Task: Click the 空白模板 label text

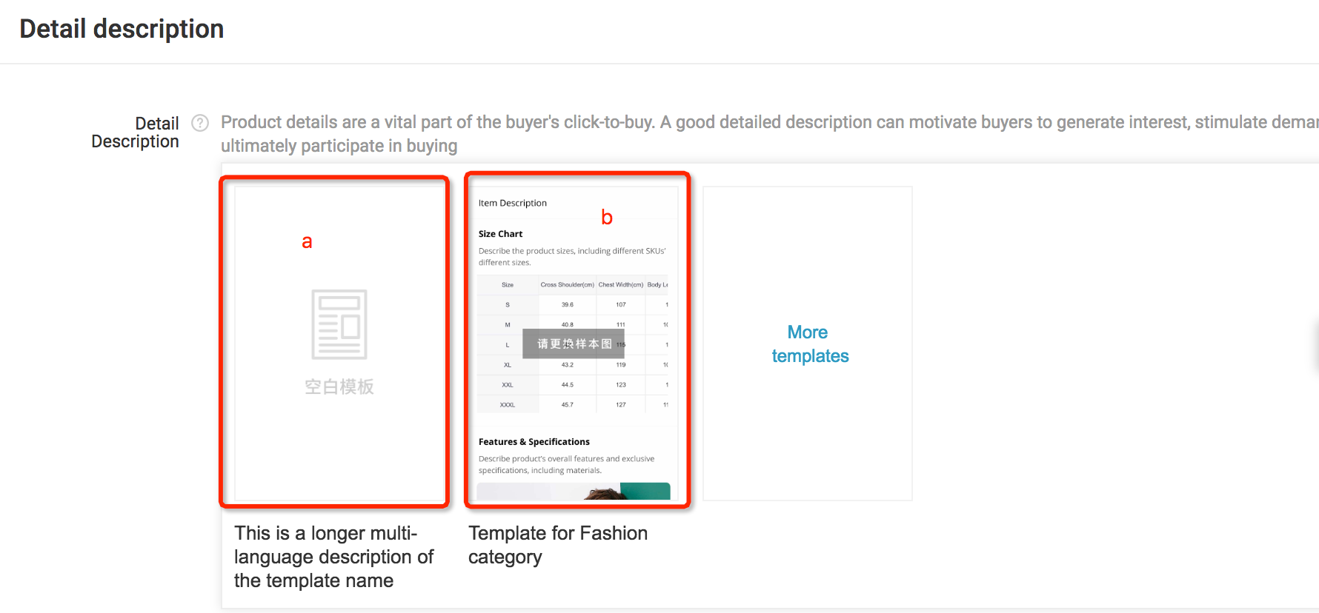Action: pos(339,386)
